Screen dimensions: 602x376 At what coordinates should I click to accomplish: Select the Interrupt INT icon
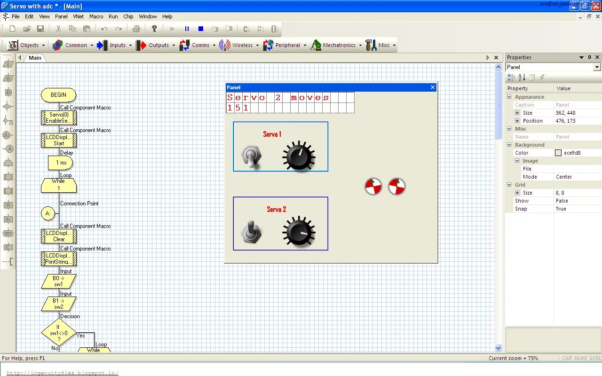[x=8, y=233]
